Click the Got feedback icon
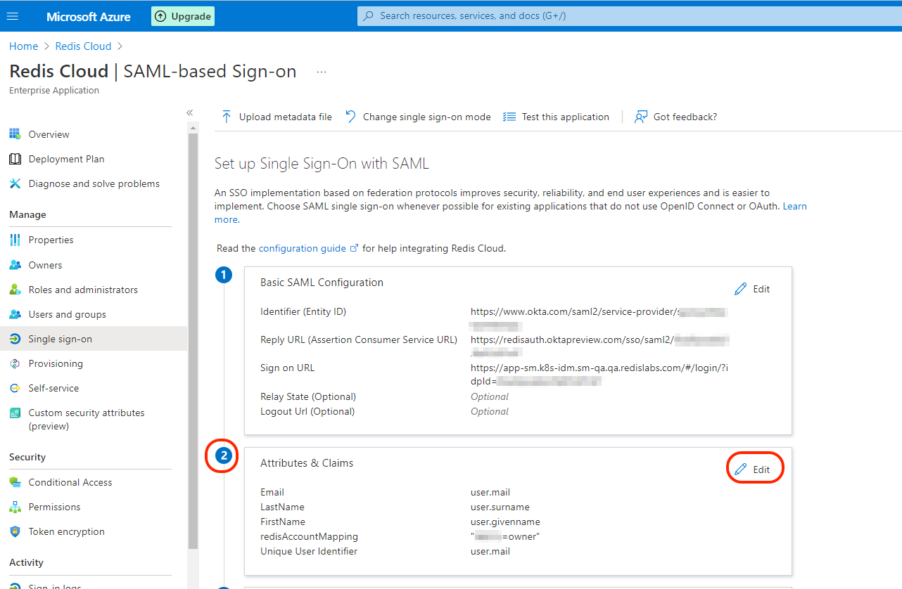 coord(640,117)
